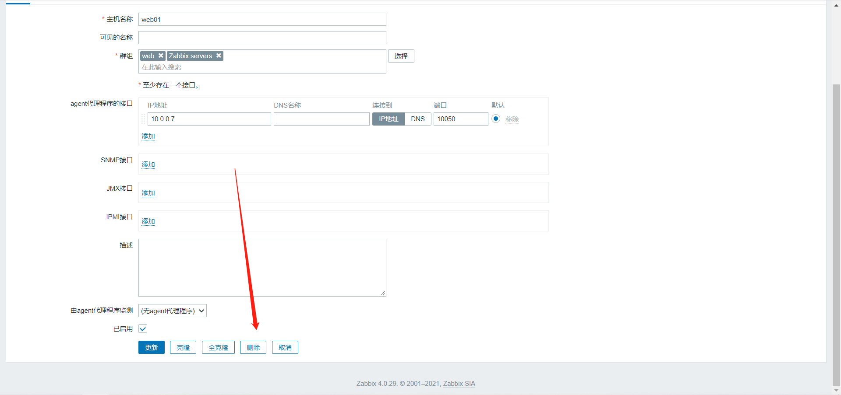Open the Zabbix SIA footer link
841x395 pixels.
[459, 384]
